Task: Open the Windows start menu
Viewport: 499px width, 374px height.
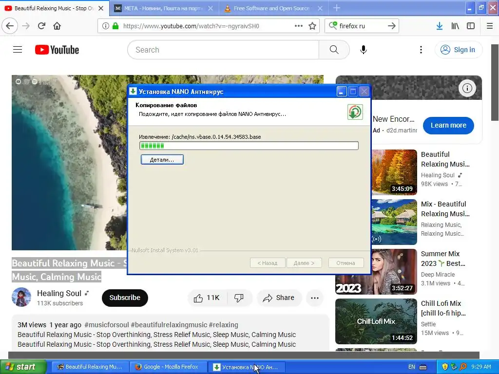Action: 23,367
